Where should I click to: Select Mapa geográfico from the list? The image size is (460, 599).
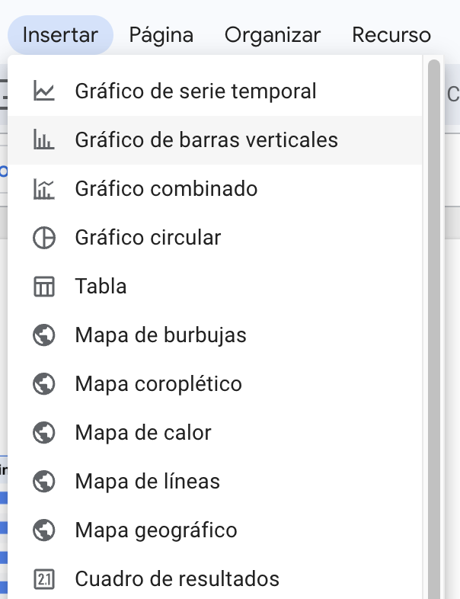coord(156,530)
